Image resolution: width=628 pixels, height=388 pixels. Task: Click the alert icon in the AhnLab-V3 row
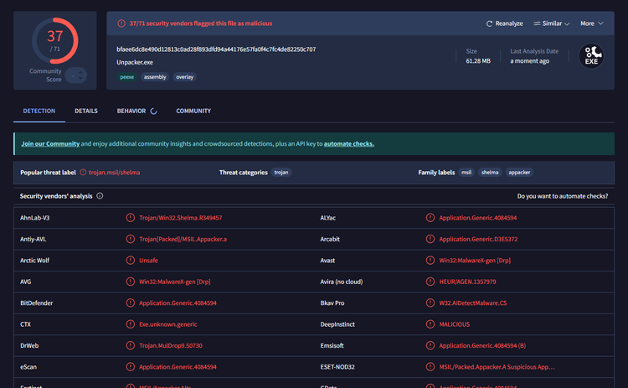pyautogui.click(x=130, y=218)
